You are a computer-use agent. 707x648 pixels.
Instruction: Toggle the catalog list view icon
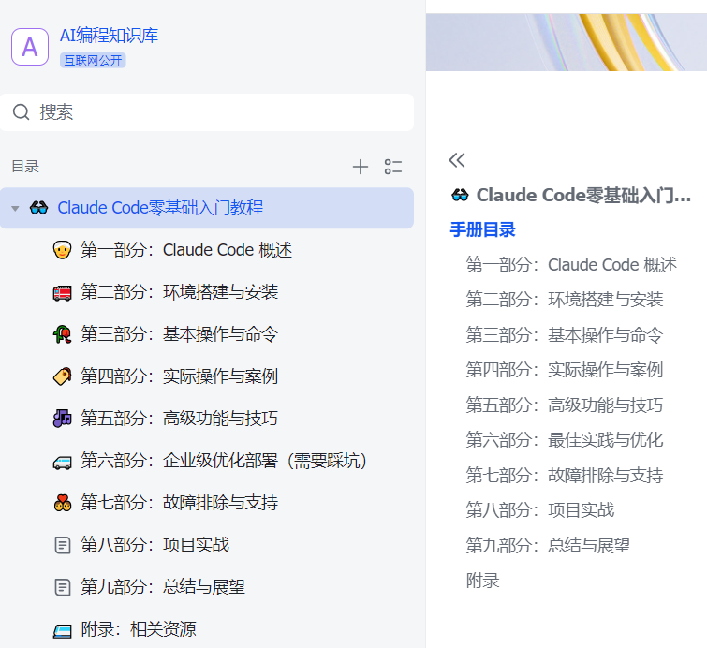click(393, 167)
